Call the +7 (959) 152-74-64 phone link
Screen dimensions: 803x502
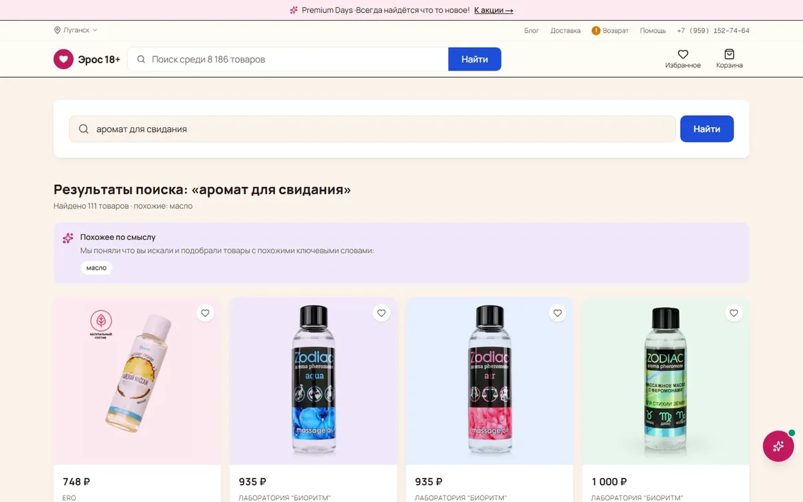[713, 31]
